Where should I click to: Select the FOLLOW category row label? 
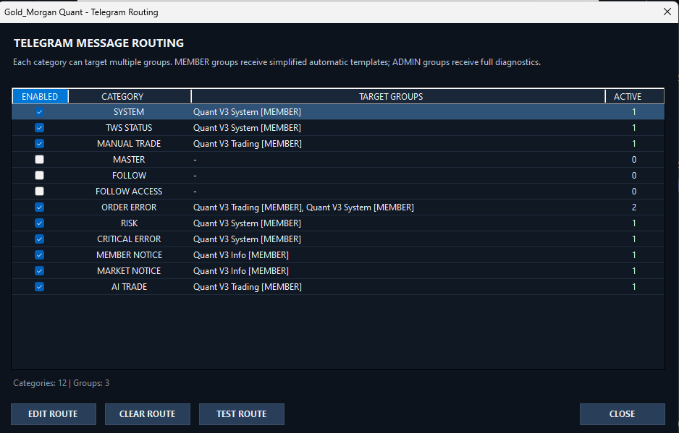click(129, 176)
